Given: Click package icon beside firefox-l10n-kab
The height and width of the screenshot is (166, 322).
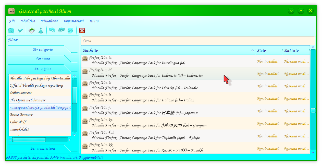Looking at the screenshot, I should point(85,134).
